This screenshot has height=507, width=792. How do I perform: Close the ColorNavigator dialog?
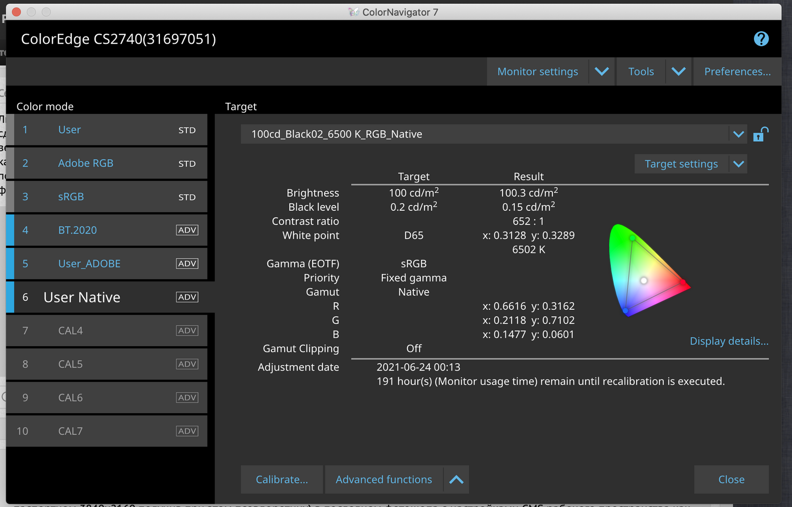tap(731, 480)
